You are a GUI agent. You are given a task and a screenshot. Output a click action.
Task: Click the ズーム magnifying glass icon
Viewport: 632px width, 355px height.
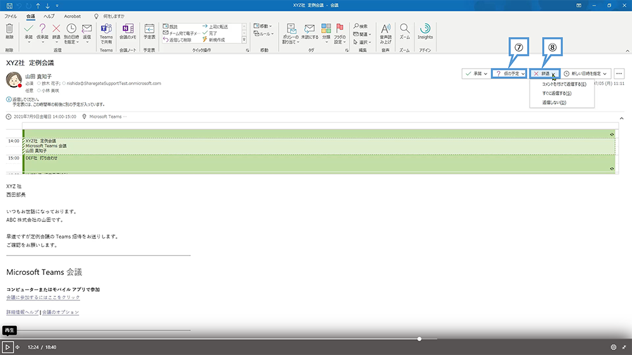tap(404, 28)
